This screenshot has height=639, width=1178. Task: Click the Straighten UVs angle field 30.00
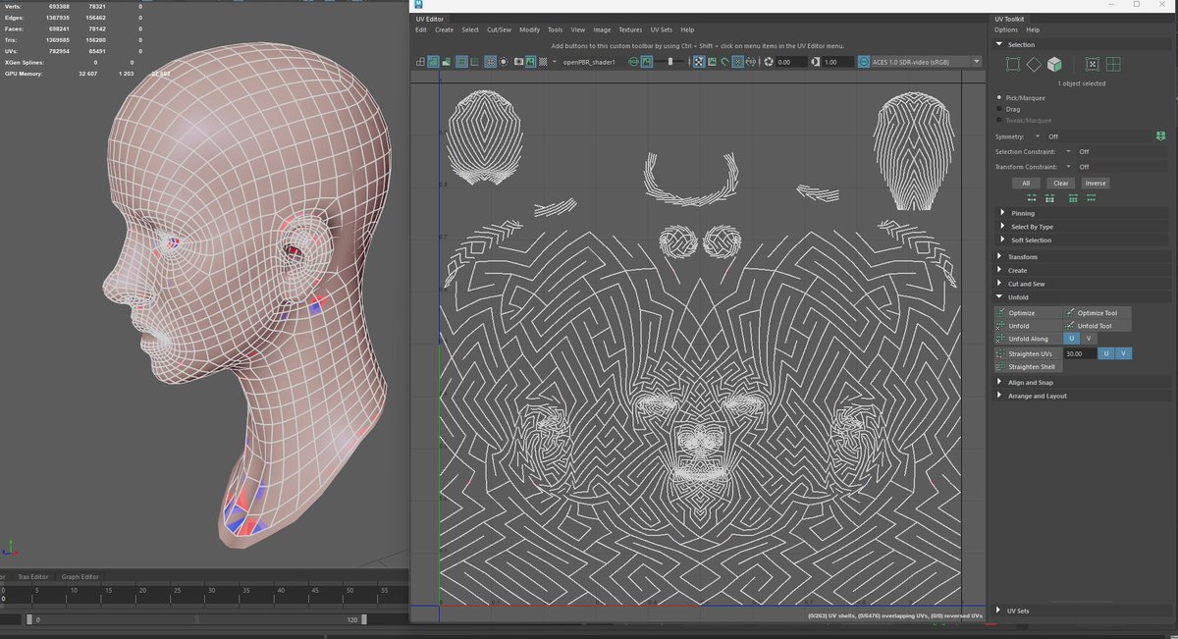click(x=1080, y=353)
